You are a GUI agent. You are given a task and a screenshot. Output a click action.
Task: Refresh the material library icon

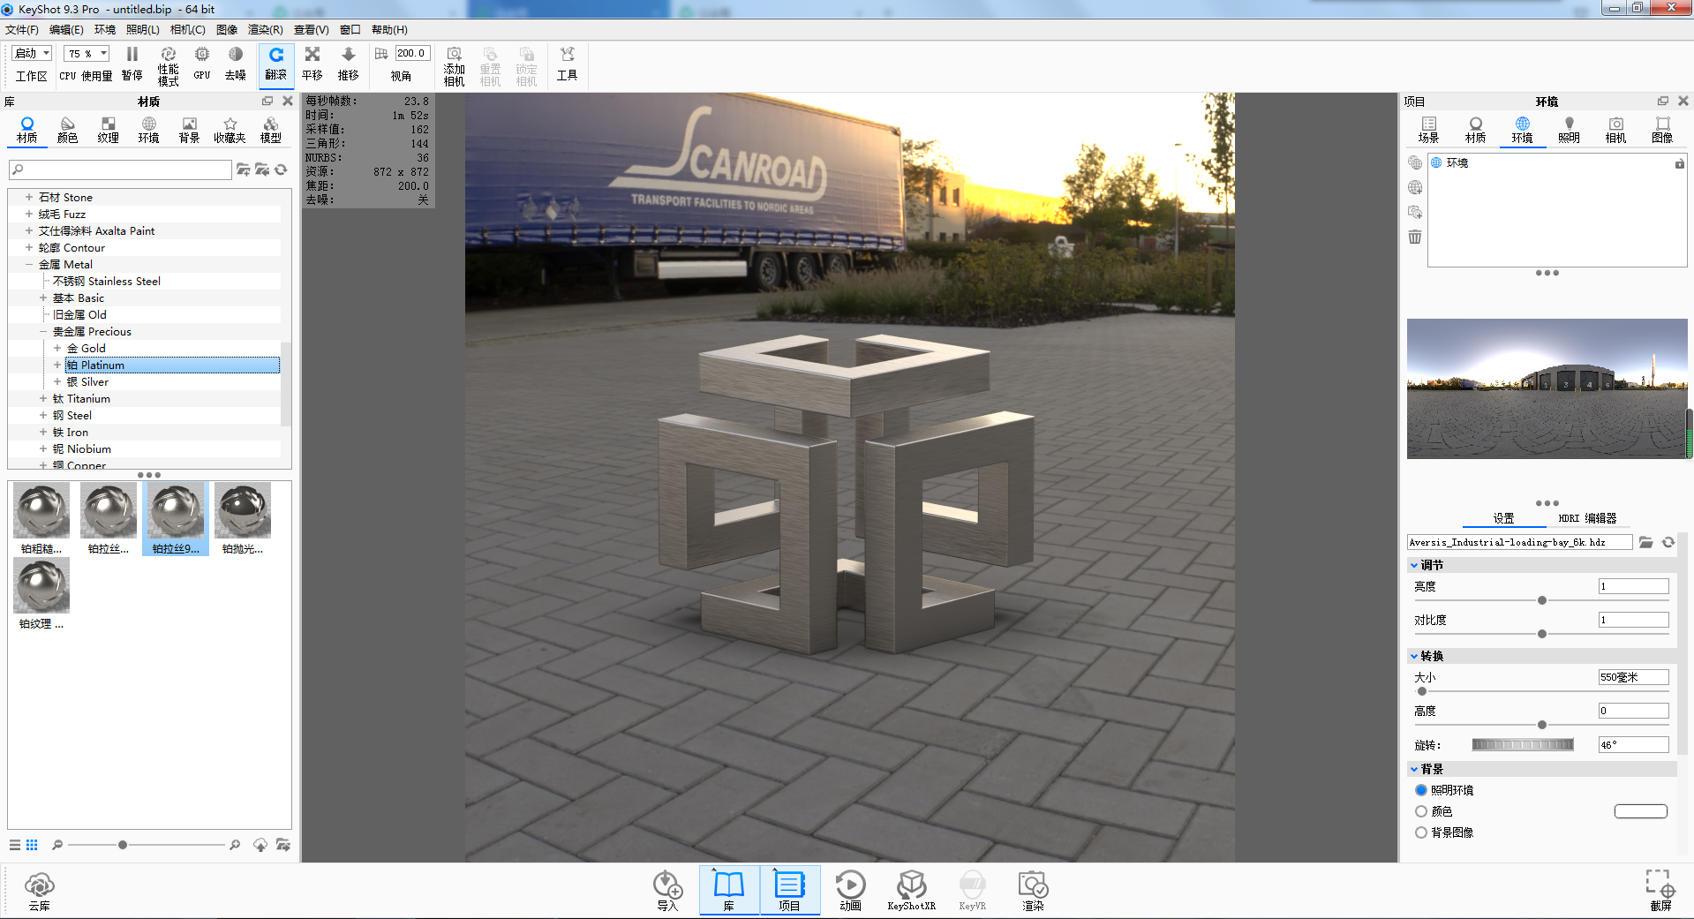[281, 169]
